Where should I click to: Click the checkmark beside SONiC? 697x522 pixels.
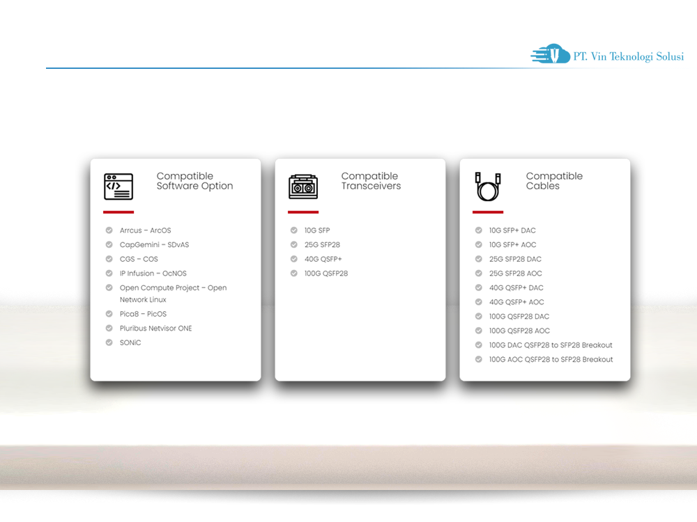(x=109, y=342)
